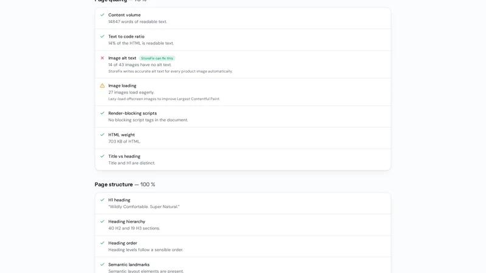Screen dimensions: 486x273
Task: Click the red X icon for Image alt text
Action: coord(102,58)
